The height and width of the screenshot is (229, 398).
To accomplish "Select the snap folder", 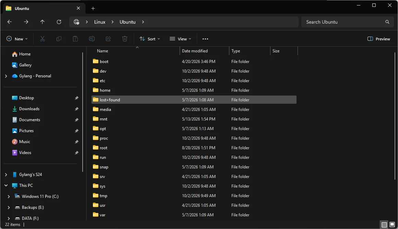I will click(x=194, y=167).
